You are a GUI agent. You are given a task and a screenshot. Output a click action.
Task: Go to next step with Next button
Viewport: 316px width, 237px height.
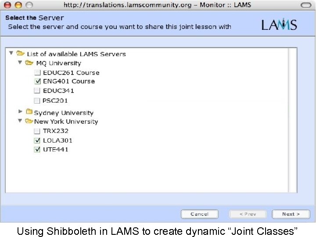click(x=291, y=214)
